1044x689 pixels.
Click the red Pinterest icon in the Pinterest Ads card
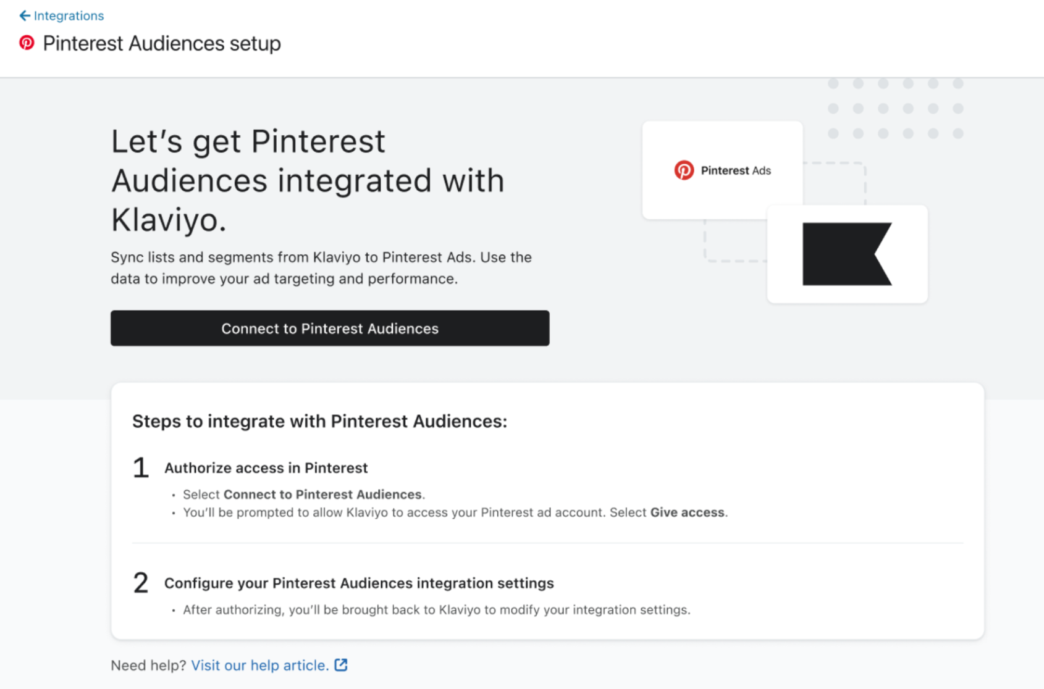pyautogui.click(x=684, y=170)
